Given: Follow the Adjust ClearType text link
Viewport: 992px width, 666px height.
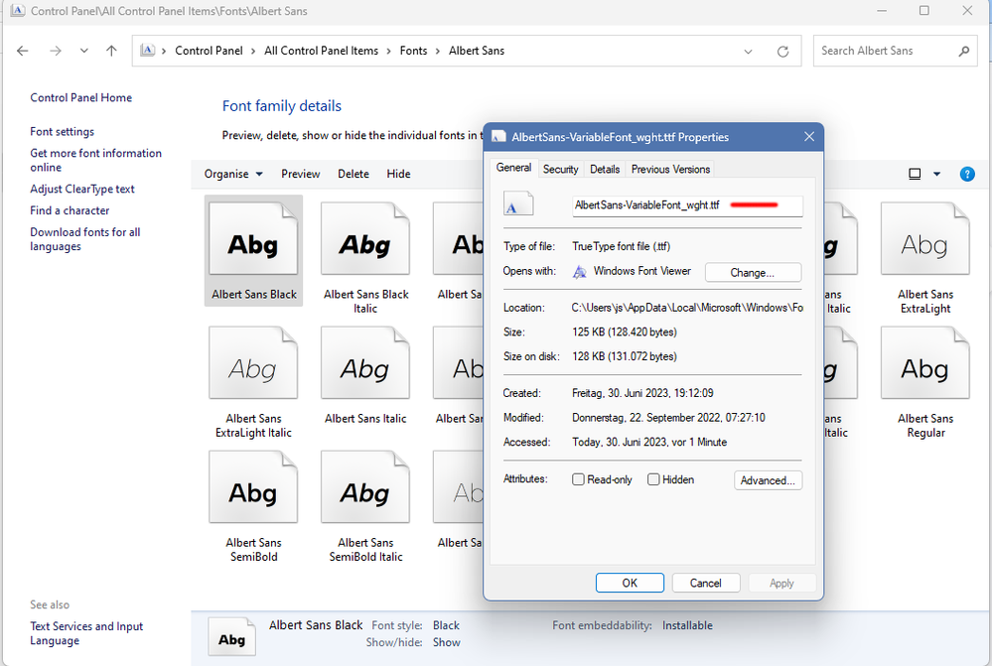Looking at the screenshot, I should [x=82, y=189].
